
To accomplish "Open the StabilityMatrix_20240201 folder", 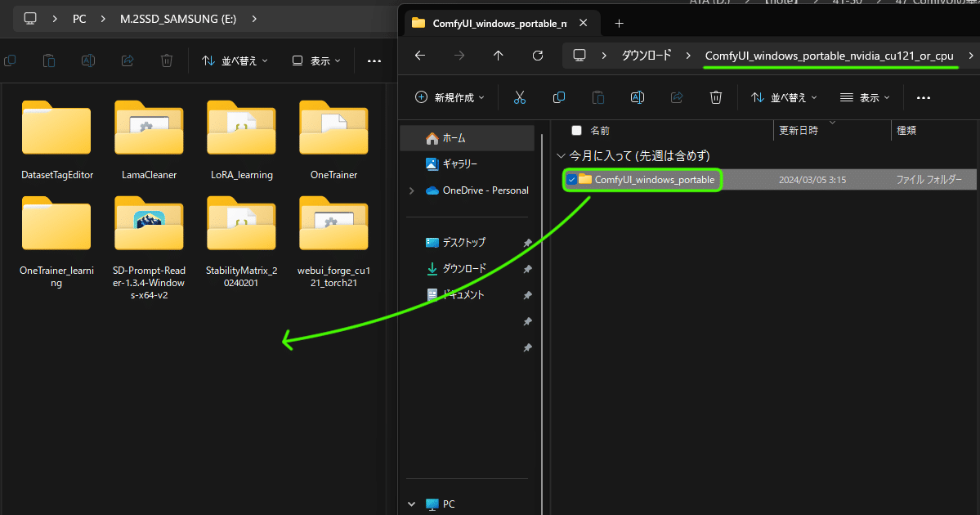I will click(241, 243).
